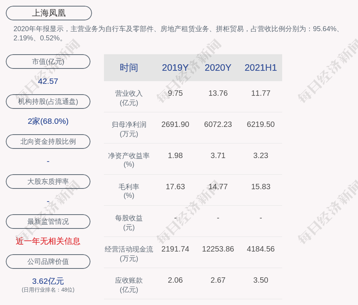Click the 时间 column header
The width and height of the screenshot is (358, 305).
click(129, 68)
